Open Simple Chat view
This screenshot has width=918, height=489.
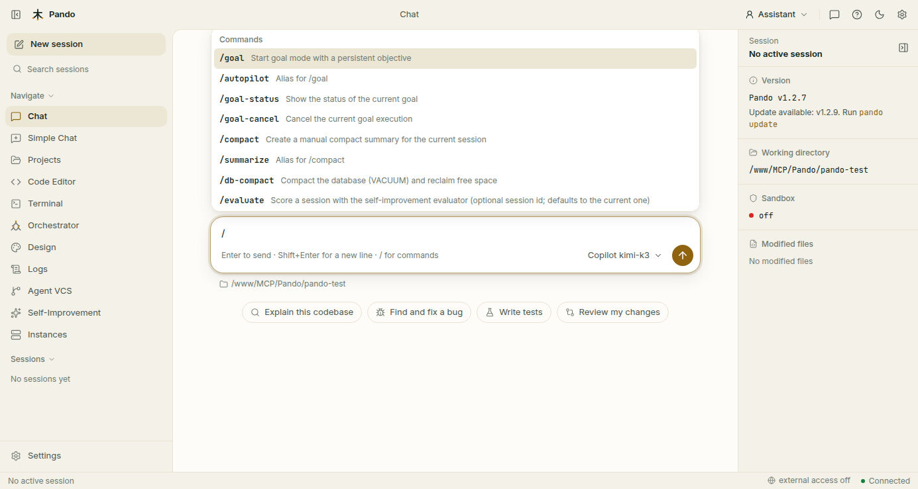click(86, 138)
